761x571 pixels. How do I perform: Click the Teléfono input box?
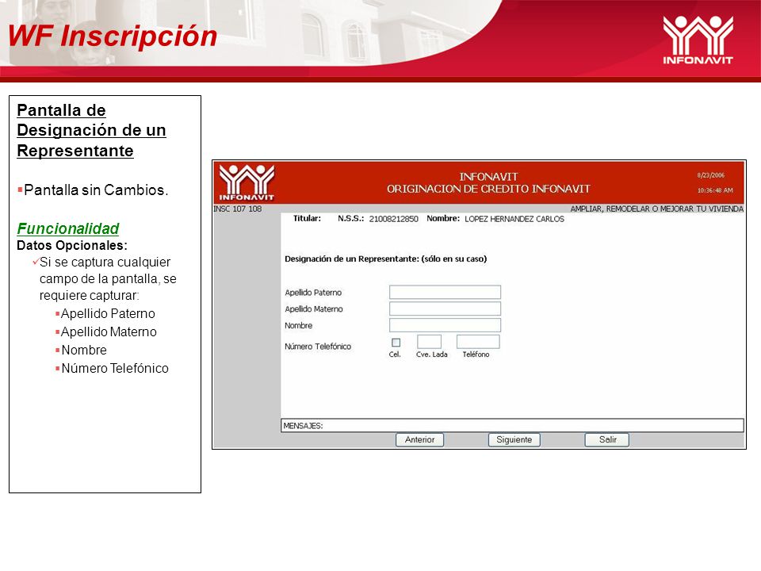coord(478,341)
